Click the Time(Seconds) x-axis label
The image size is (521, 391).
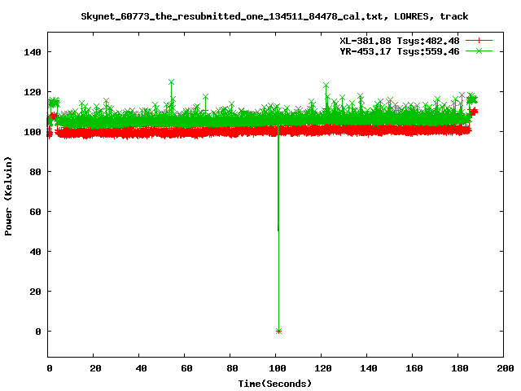275,384
